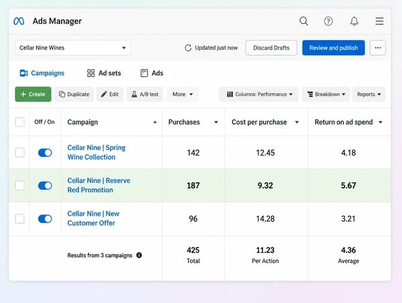Click the 11.23 Per Action summary
Image resolution: width=402 pixels, height=303 pixels.
pyautogui.click(x=265, y=255)
